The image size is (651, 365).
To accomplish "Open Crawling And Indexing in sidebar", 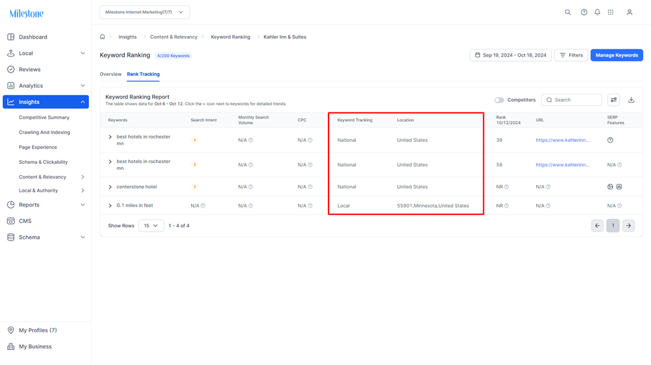I will point(45,132).
